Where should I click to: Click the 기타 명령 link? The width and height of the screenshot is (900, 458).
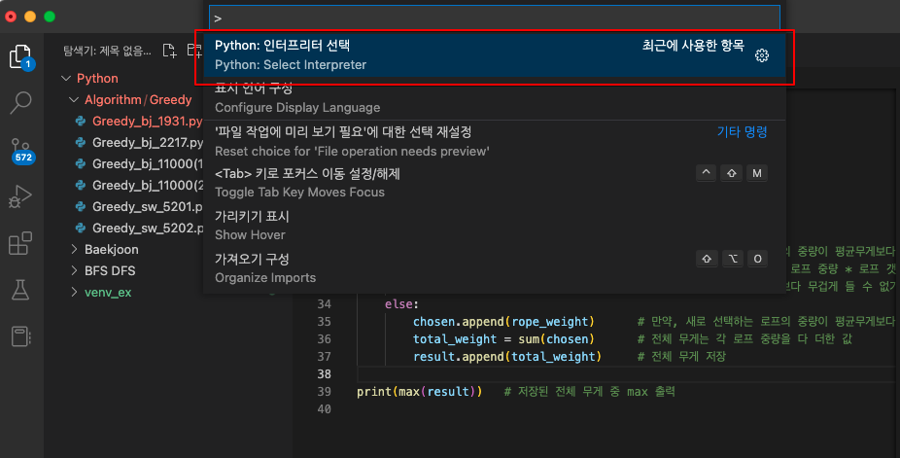pyautogui.click(x=742, y=132)
